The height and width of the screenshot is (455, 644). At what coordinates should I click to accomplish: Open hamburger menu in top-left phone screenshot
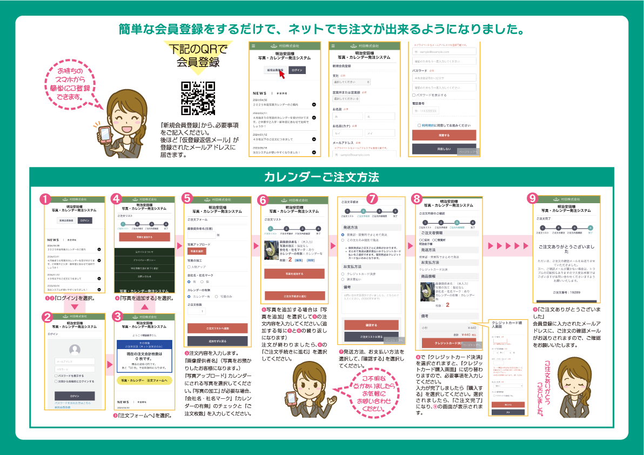(253, 46)
